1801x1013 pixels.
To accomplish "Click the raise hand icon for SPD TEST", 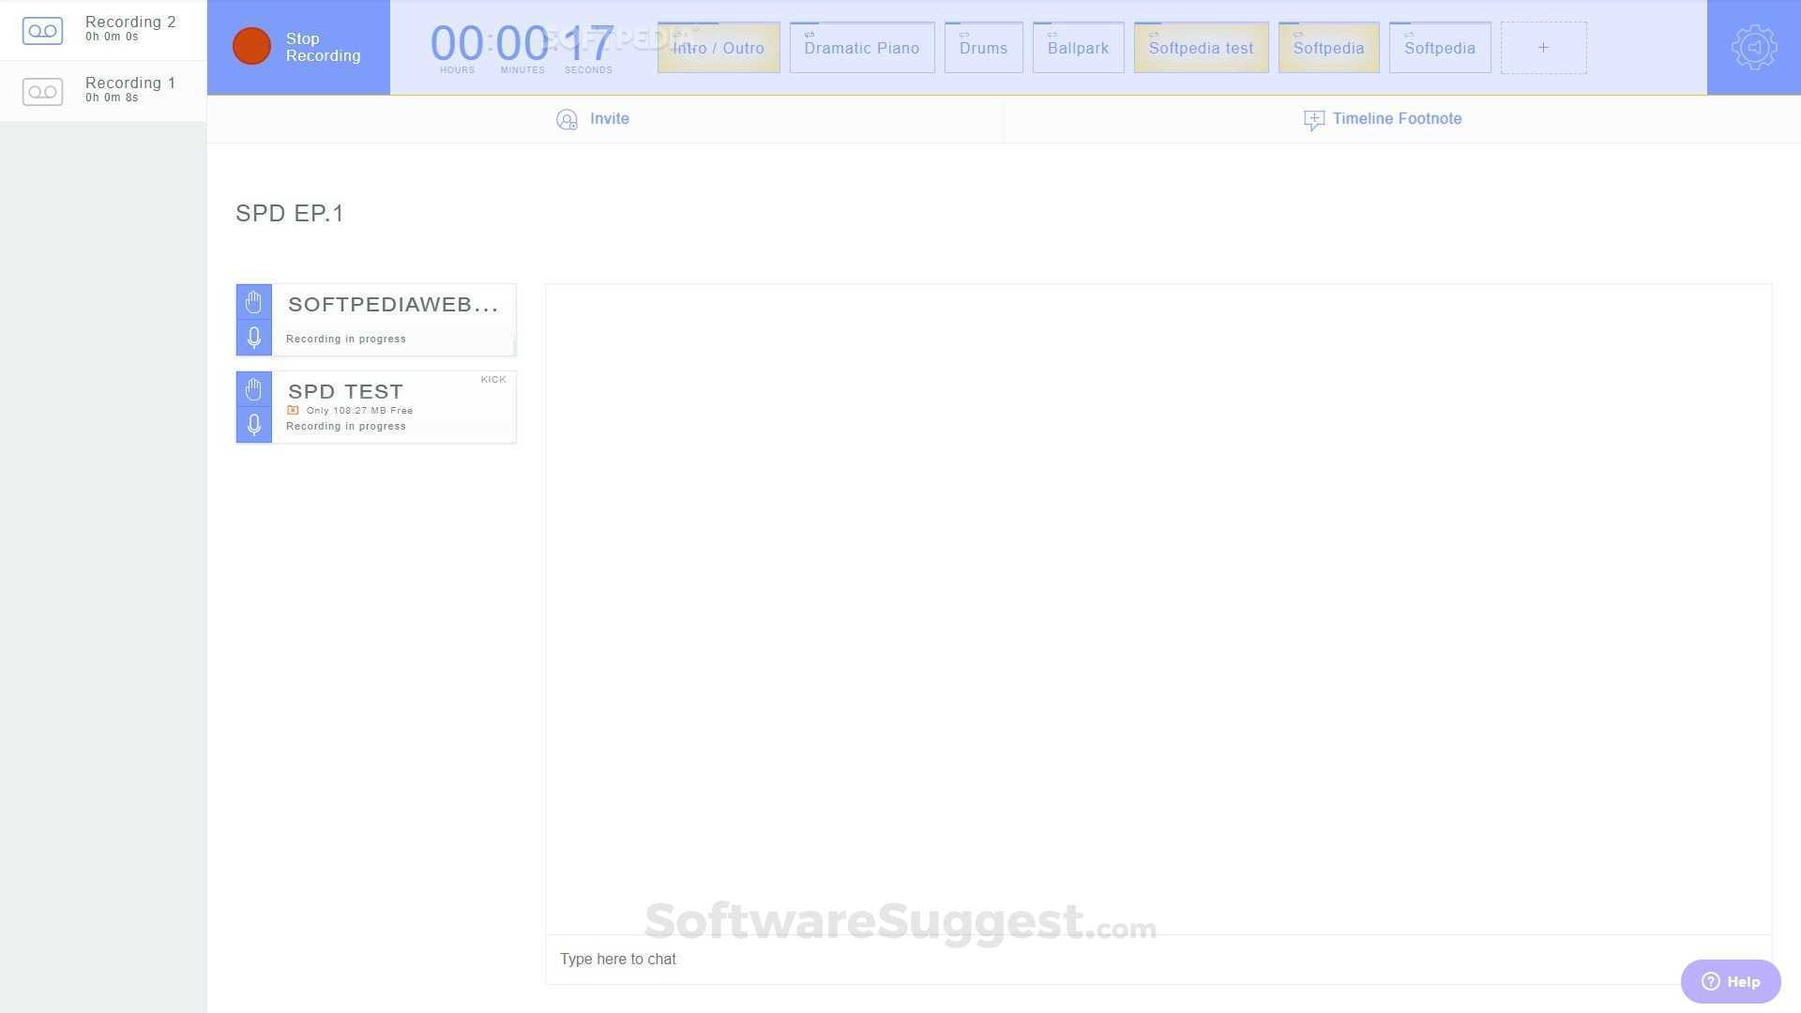I will (253, 389).
